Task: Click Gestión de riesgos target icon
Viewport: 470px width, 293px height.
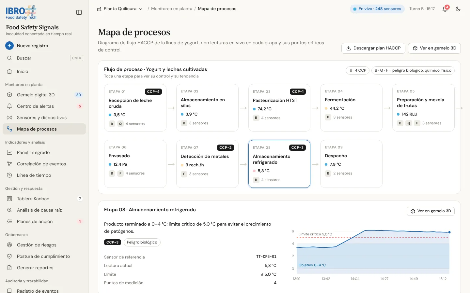Action: pos(9,245)
